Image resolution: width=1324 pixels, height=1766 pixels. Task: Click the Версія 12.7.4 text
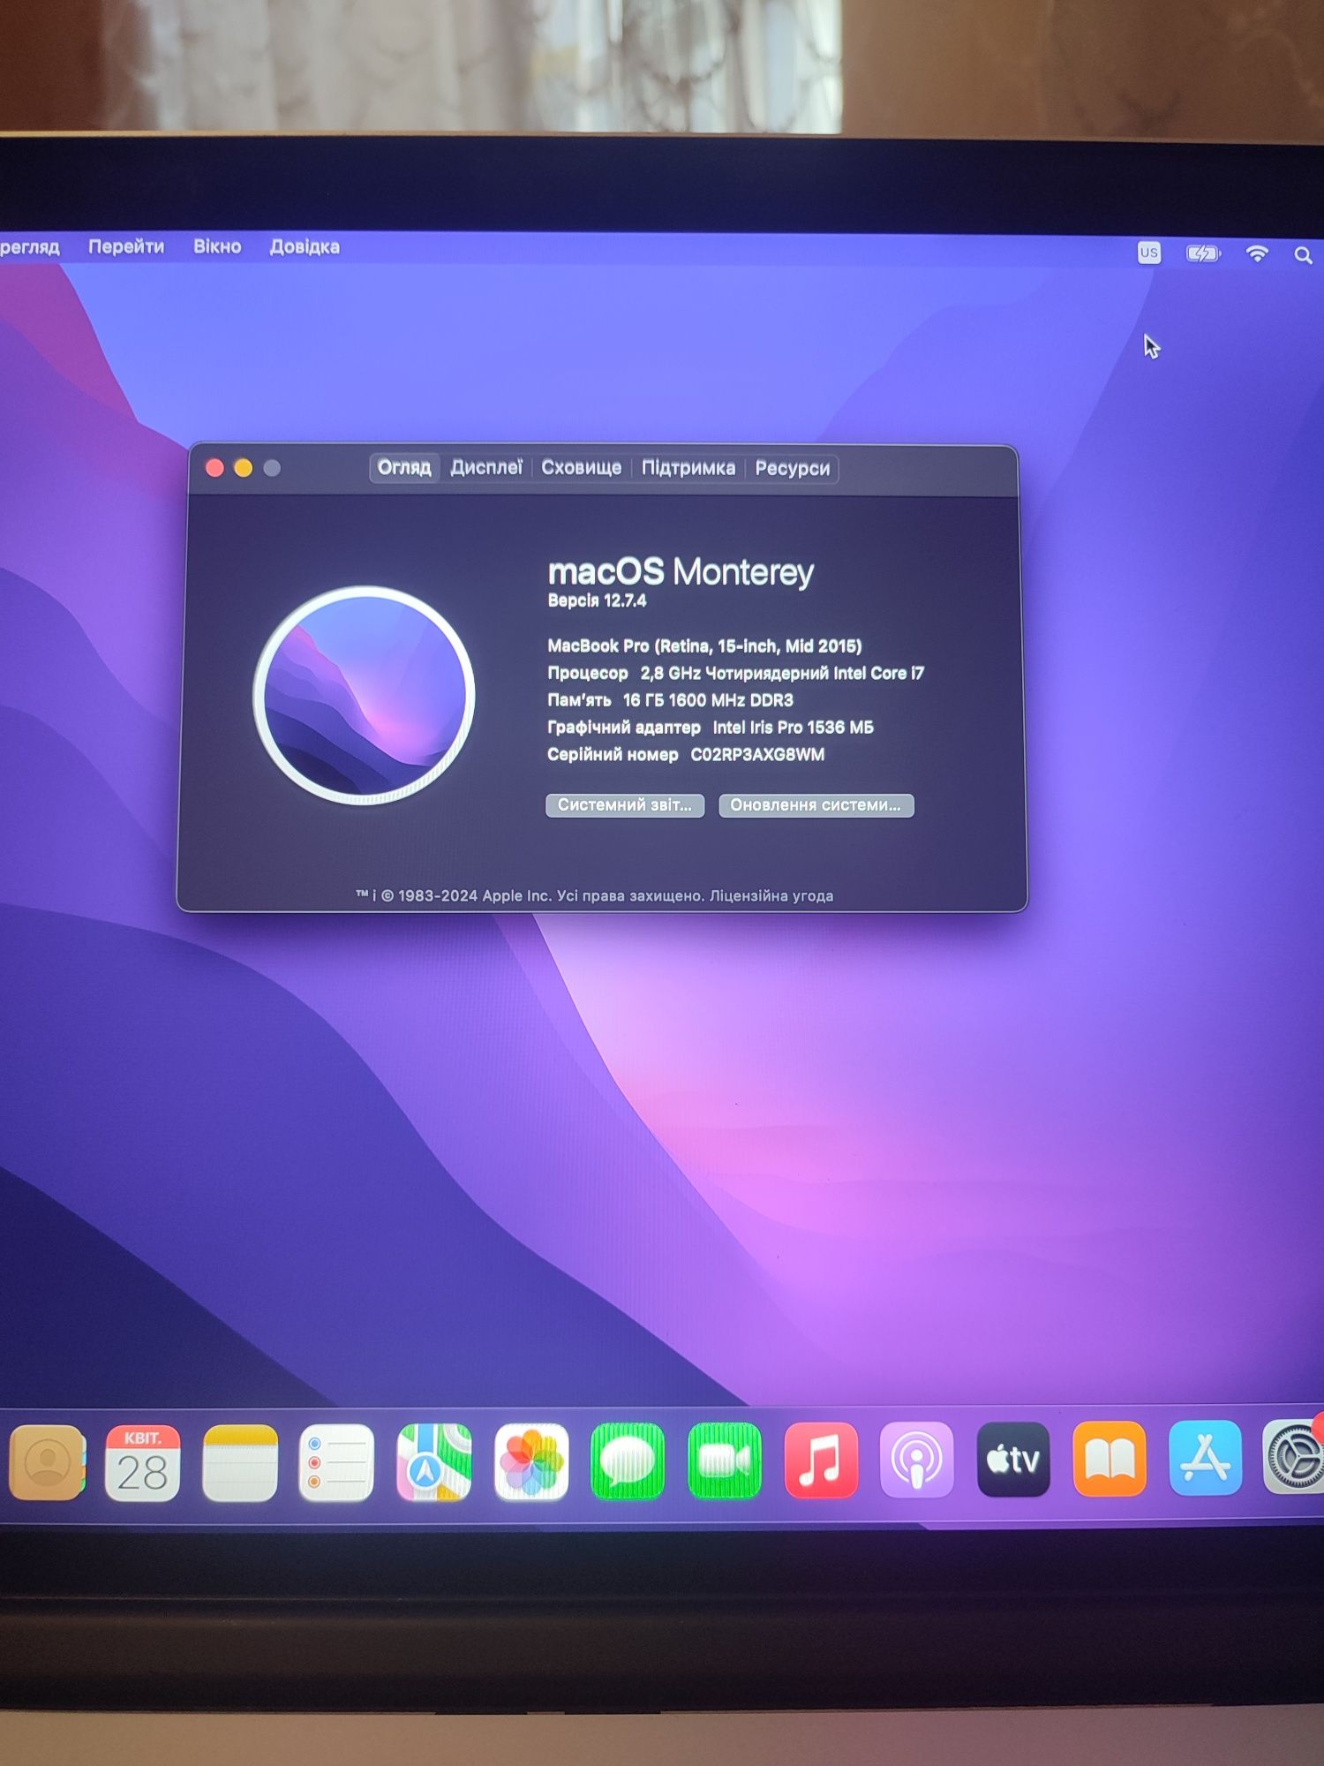[x=597, y=600]
